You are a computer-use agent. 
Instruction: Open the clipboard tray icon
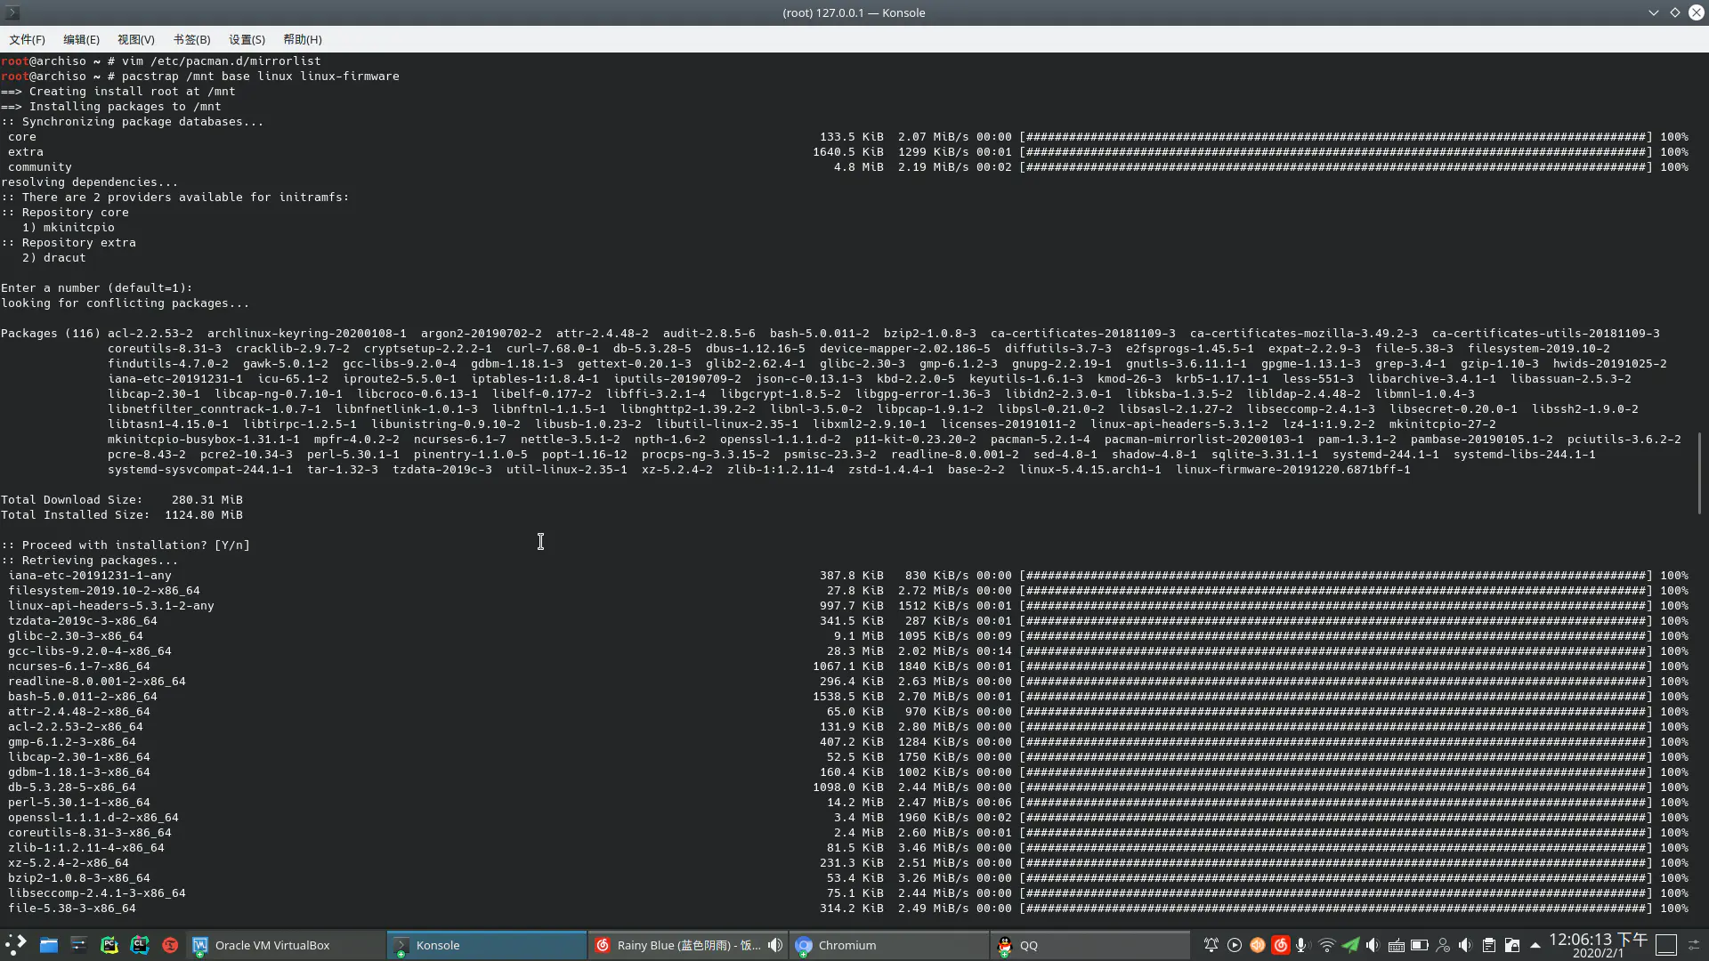point(1488,945)
